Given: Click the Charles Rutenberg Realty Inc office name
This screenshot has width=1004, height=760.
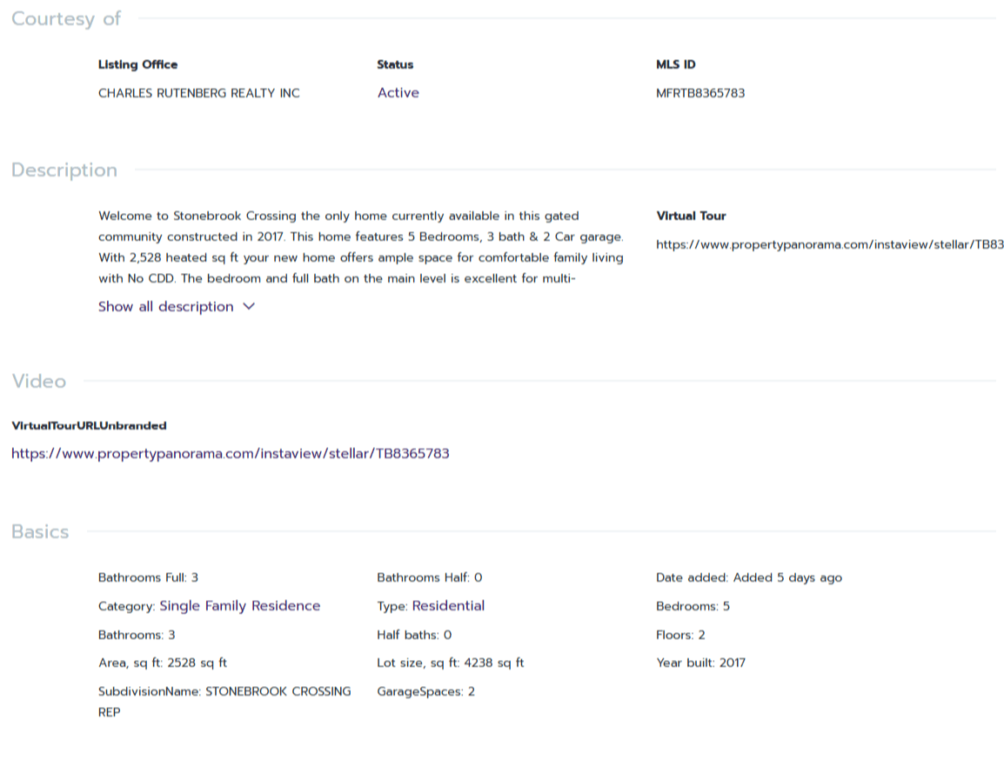Looking at the screenshot, I should click(198, 93).
